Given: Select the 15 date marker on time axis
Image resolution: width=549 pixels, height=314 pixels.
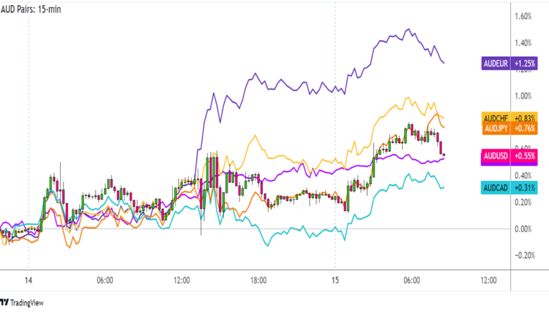Looking at the screenshot, I should (335, 280).
